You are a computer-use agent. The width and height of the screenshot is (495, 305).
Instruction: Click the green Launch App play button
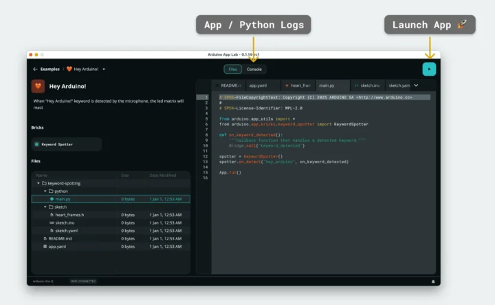tap(429, 69)
